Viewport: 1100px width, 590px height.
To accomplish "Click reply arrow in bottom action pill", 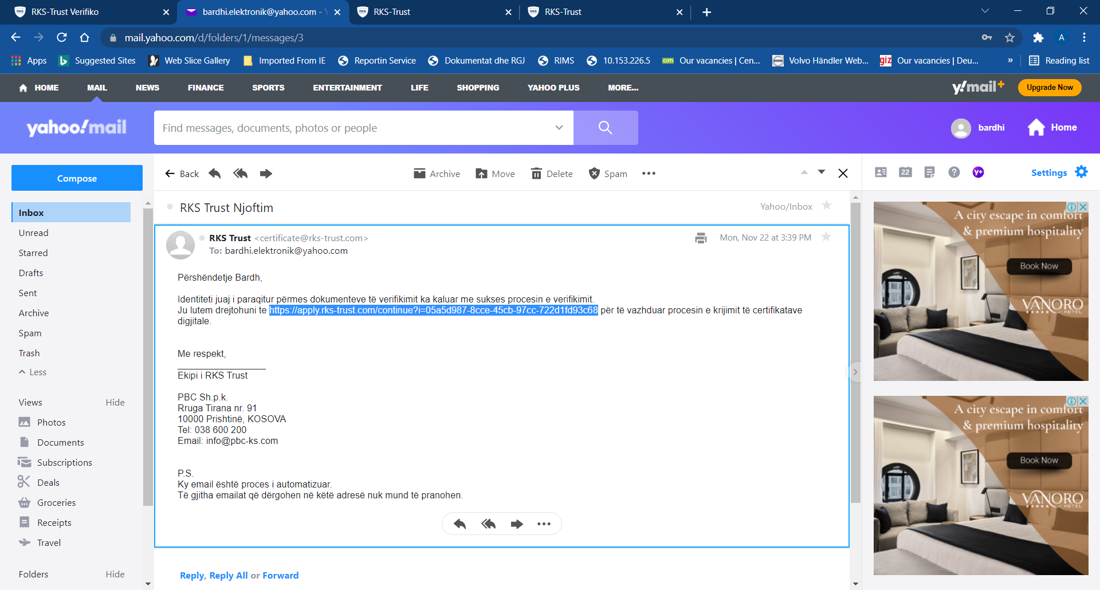I will [x=459, y=524].
